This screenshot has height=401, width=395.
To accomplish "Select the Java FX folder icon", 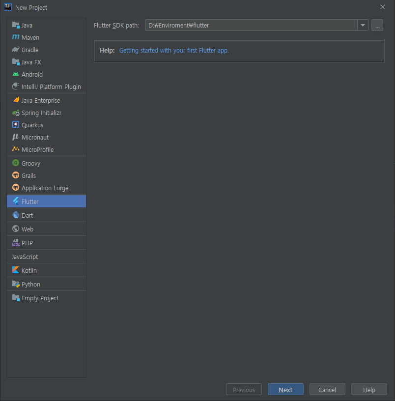I will point(16,62).
